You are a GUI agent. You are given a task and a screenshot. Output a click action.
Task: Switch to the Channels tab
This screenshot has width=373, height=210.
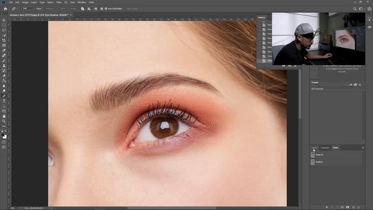pyautogui.click(x=325, y=148)
